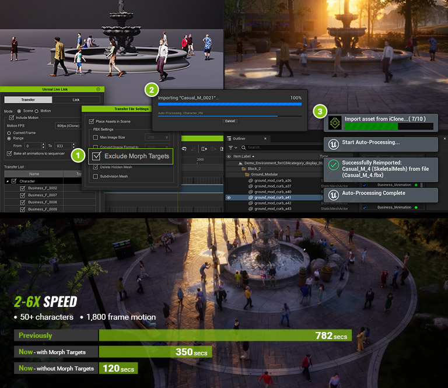The width and height of the screenshot is (448, 388).
Task: Enable the Exclude Morph Targets checkbox
Action: tap(97, 156)
